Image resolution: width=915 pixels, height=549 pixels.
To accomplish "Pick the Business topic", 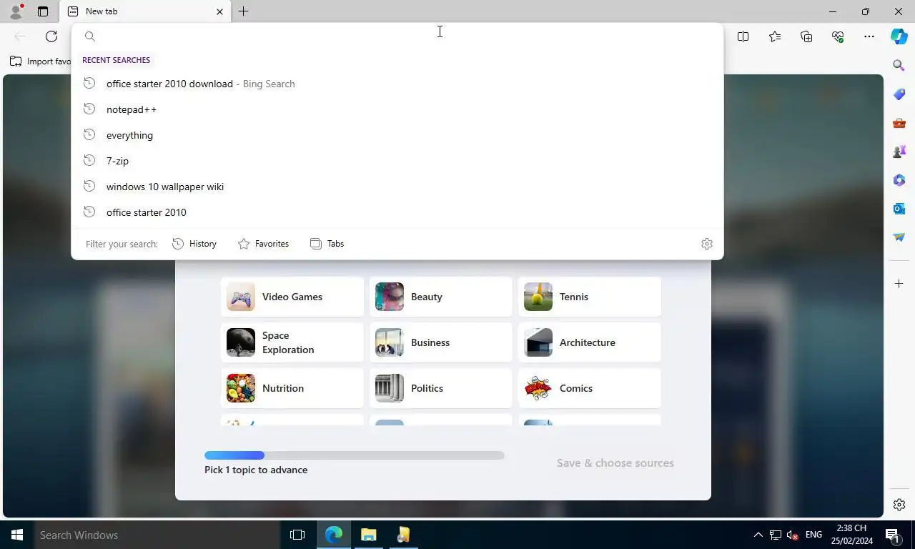I will (441, 342).
